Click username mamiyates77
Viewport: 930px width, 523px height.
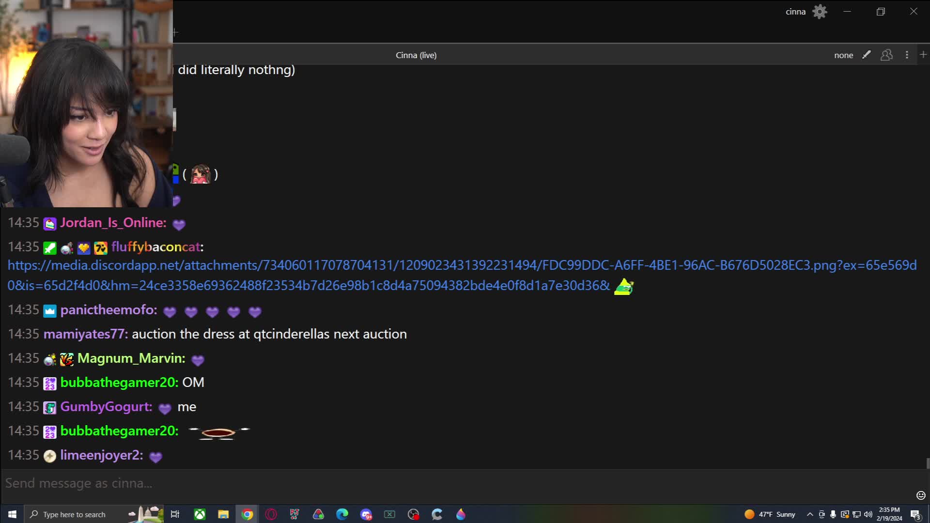(x=85, y=334)
